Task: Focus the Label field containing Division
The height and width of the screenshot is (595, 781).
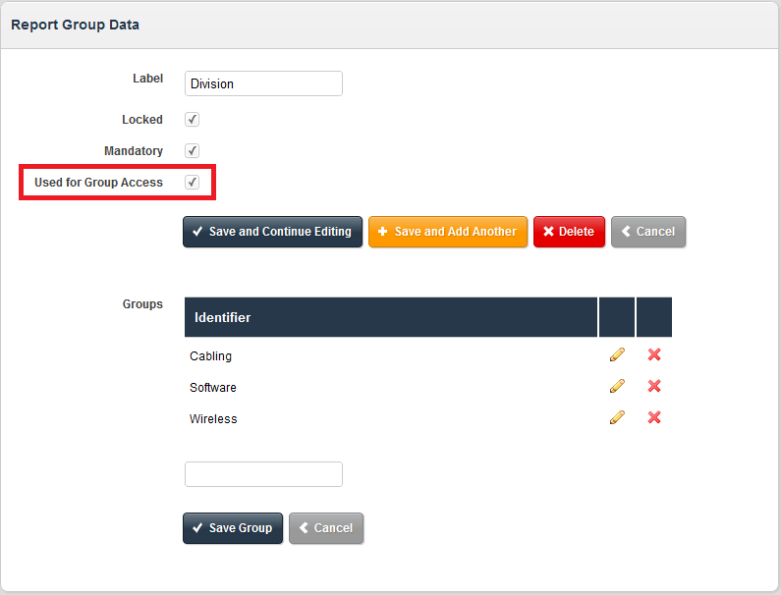Action: click(x=263, y=83)
